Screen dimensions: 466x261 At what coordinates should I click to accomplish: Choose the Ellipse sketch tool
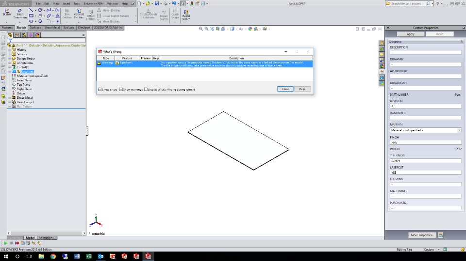(49, 15)
